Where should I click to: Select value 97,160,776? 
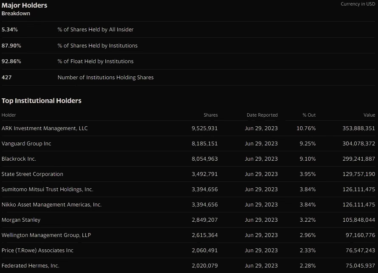361,235
